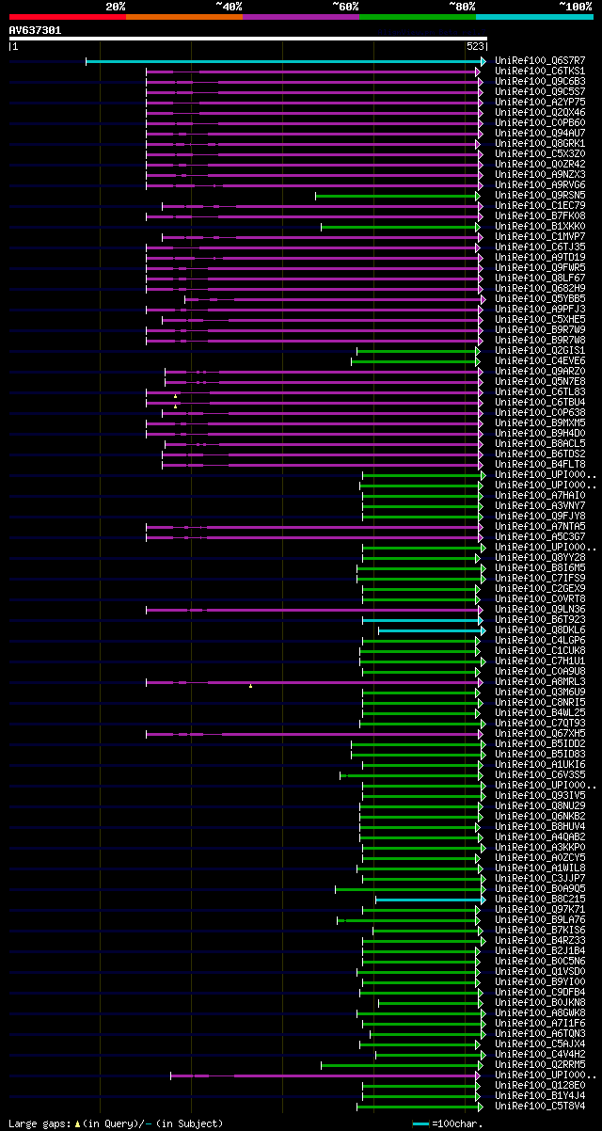Open the UniRef100_B5IDD2 entry
Screen dimensions: 602x1131
point(540,744)
